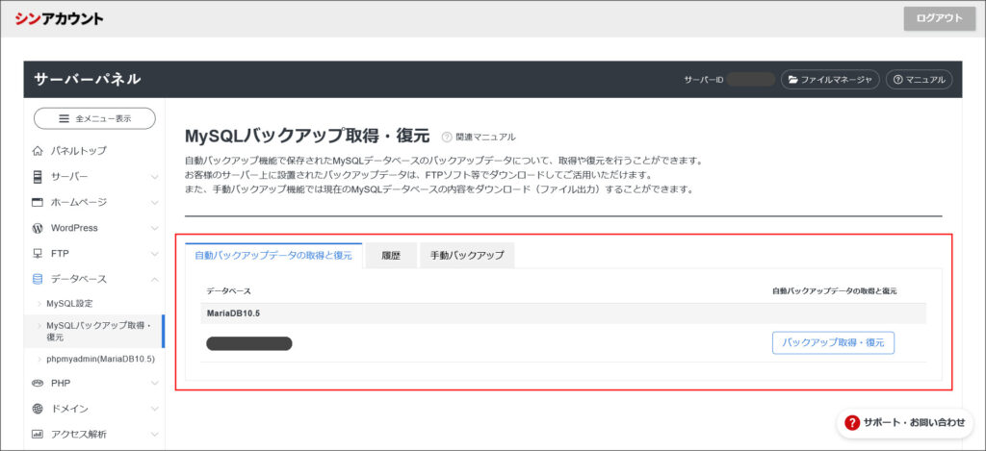Open the ファイルマネージャ button

830,80
